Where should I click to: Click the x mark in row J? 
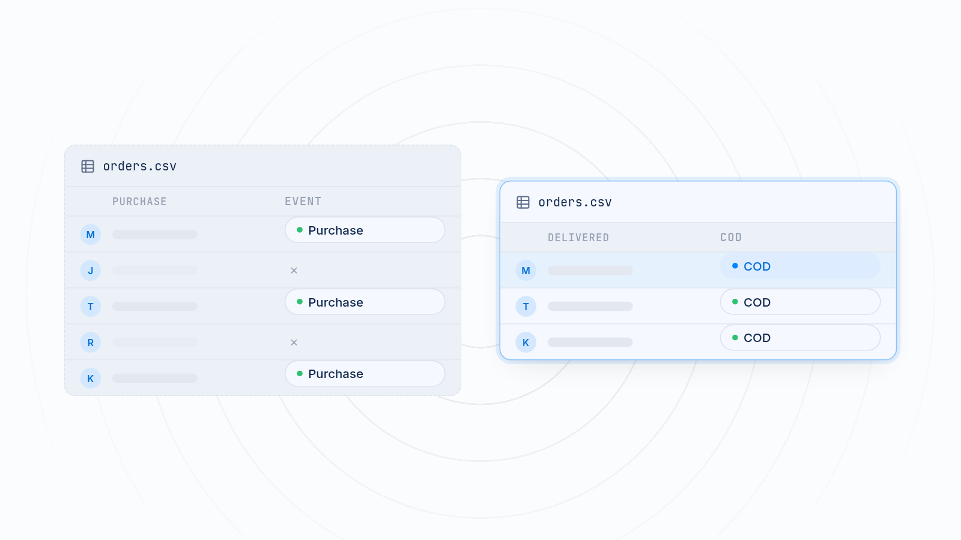(x=294, y=271)
